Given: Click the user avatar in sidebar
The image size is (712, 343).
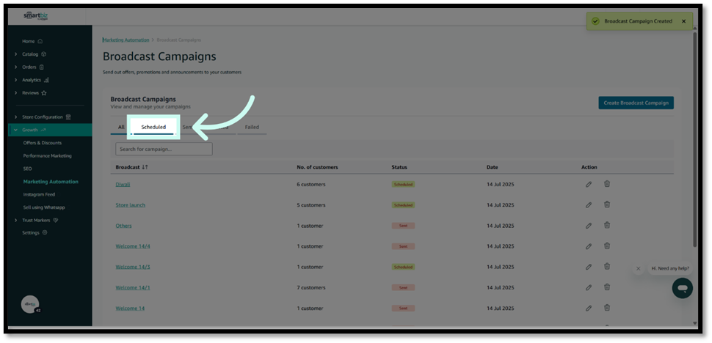Looking at the screenshot, I should coord(30,304).
